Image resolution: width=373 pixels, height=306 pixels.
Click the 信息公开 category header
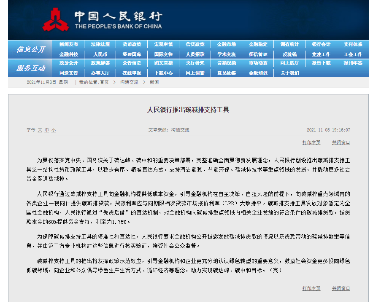[x=31, y=49]
